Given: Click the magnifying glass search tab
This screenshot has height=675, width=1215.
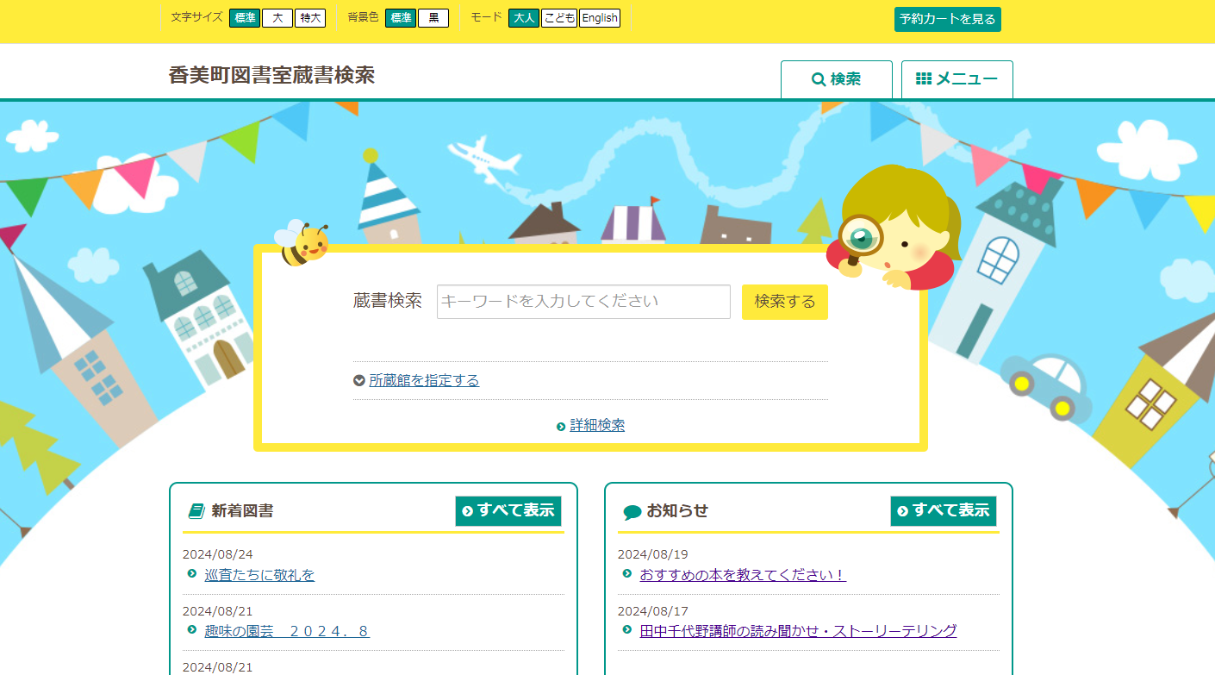Looking at the screenshot, I should (836, 79).
